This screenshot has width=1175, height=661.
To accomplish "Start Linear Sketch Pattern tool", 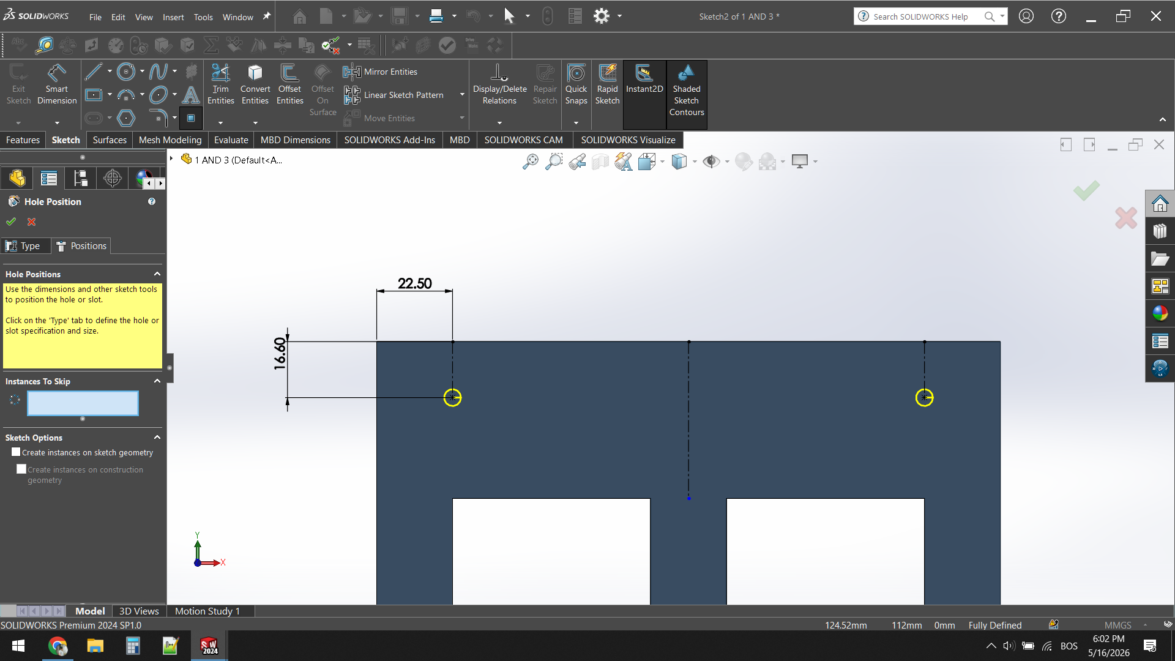I will click(x=394, y=95).
